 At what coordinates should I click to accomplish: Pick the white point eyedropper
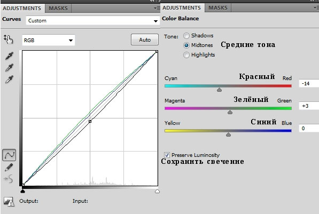tap(9, 80)
